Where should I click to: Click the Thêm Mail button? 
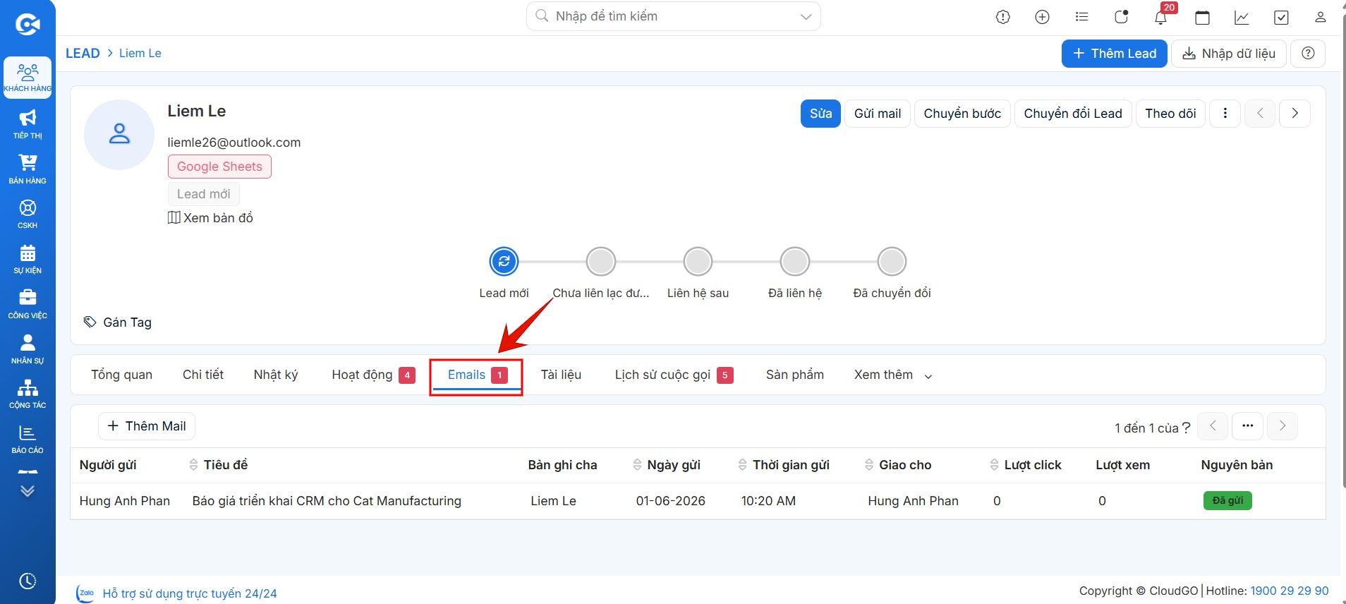pyautogui.click(x=147, y=426)
